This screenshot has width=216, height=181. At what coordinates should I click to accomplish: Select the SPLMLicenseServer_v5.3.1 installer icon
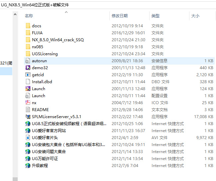[28, 117]
